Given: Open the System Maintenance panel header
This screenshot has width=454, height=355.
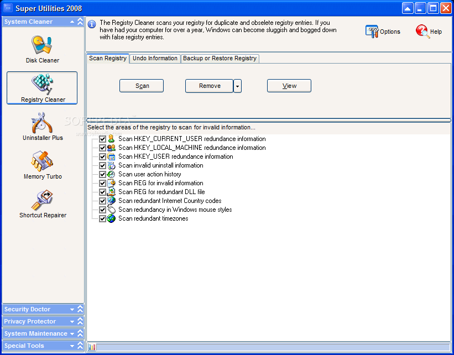Looking at the screenshot, I should [43, 333].
